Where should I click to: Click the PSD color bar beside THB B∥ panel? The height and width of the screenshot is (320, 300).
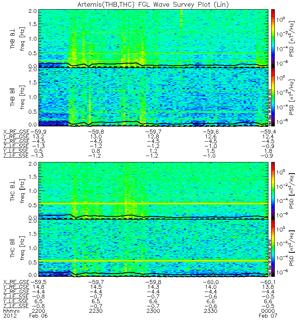273,97
